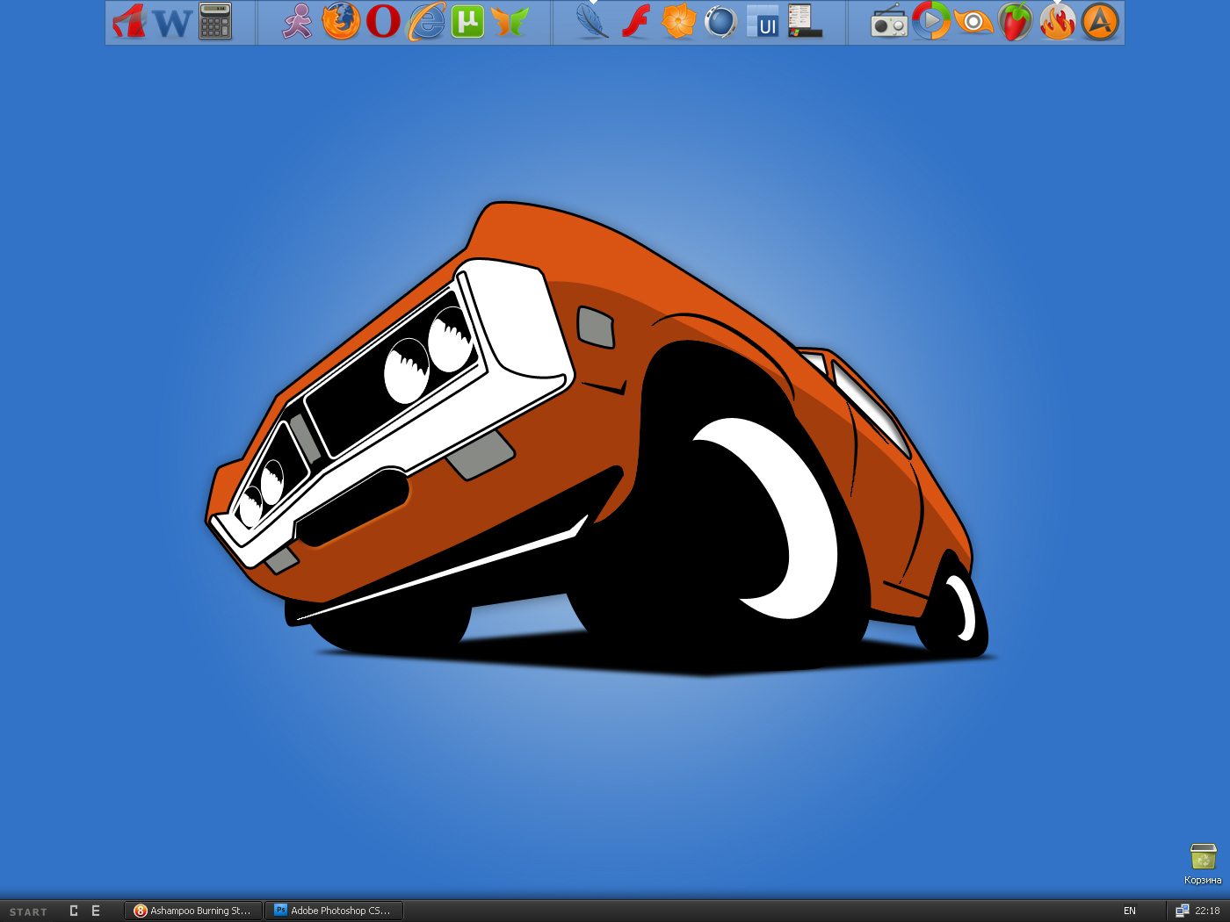
Task: Click the C quick launch icon
Action: tap(74, 911)
